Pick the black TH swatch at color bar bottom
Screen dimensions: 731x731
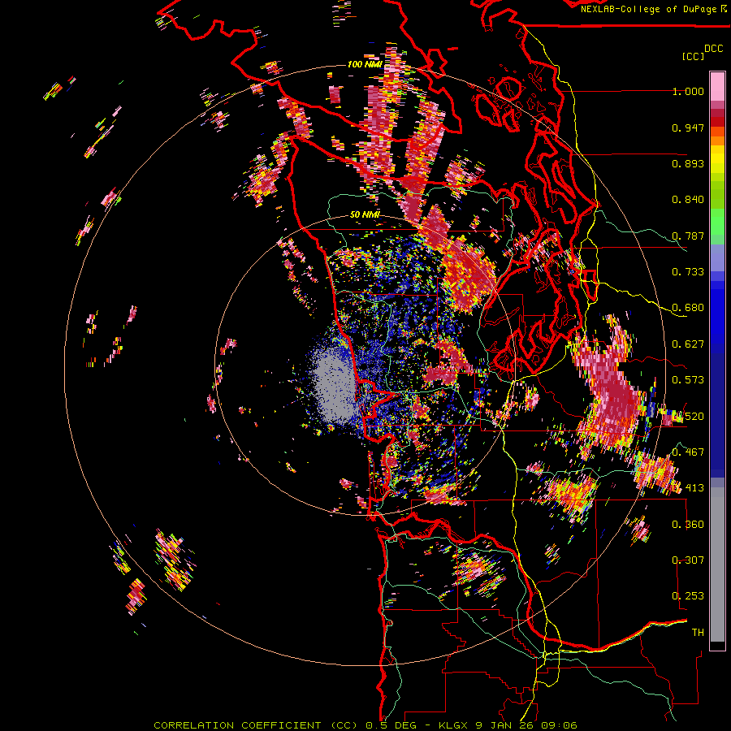pos(717,646)
